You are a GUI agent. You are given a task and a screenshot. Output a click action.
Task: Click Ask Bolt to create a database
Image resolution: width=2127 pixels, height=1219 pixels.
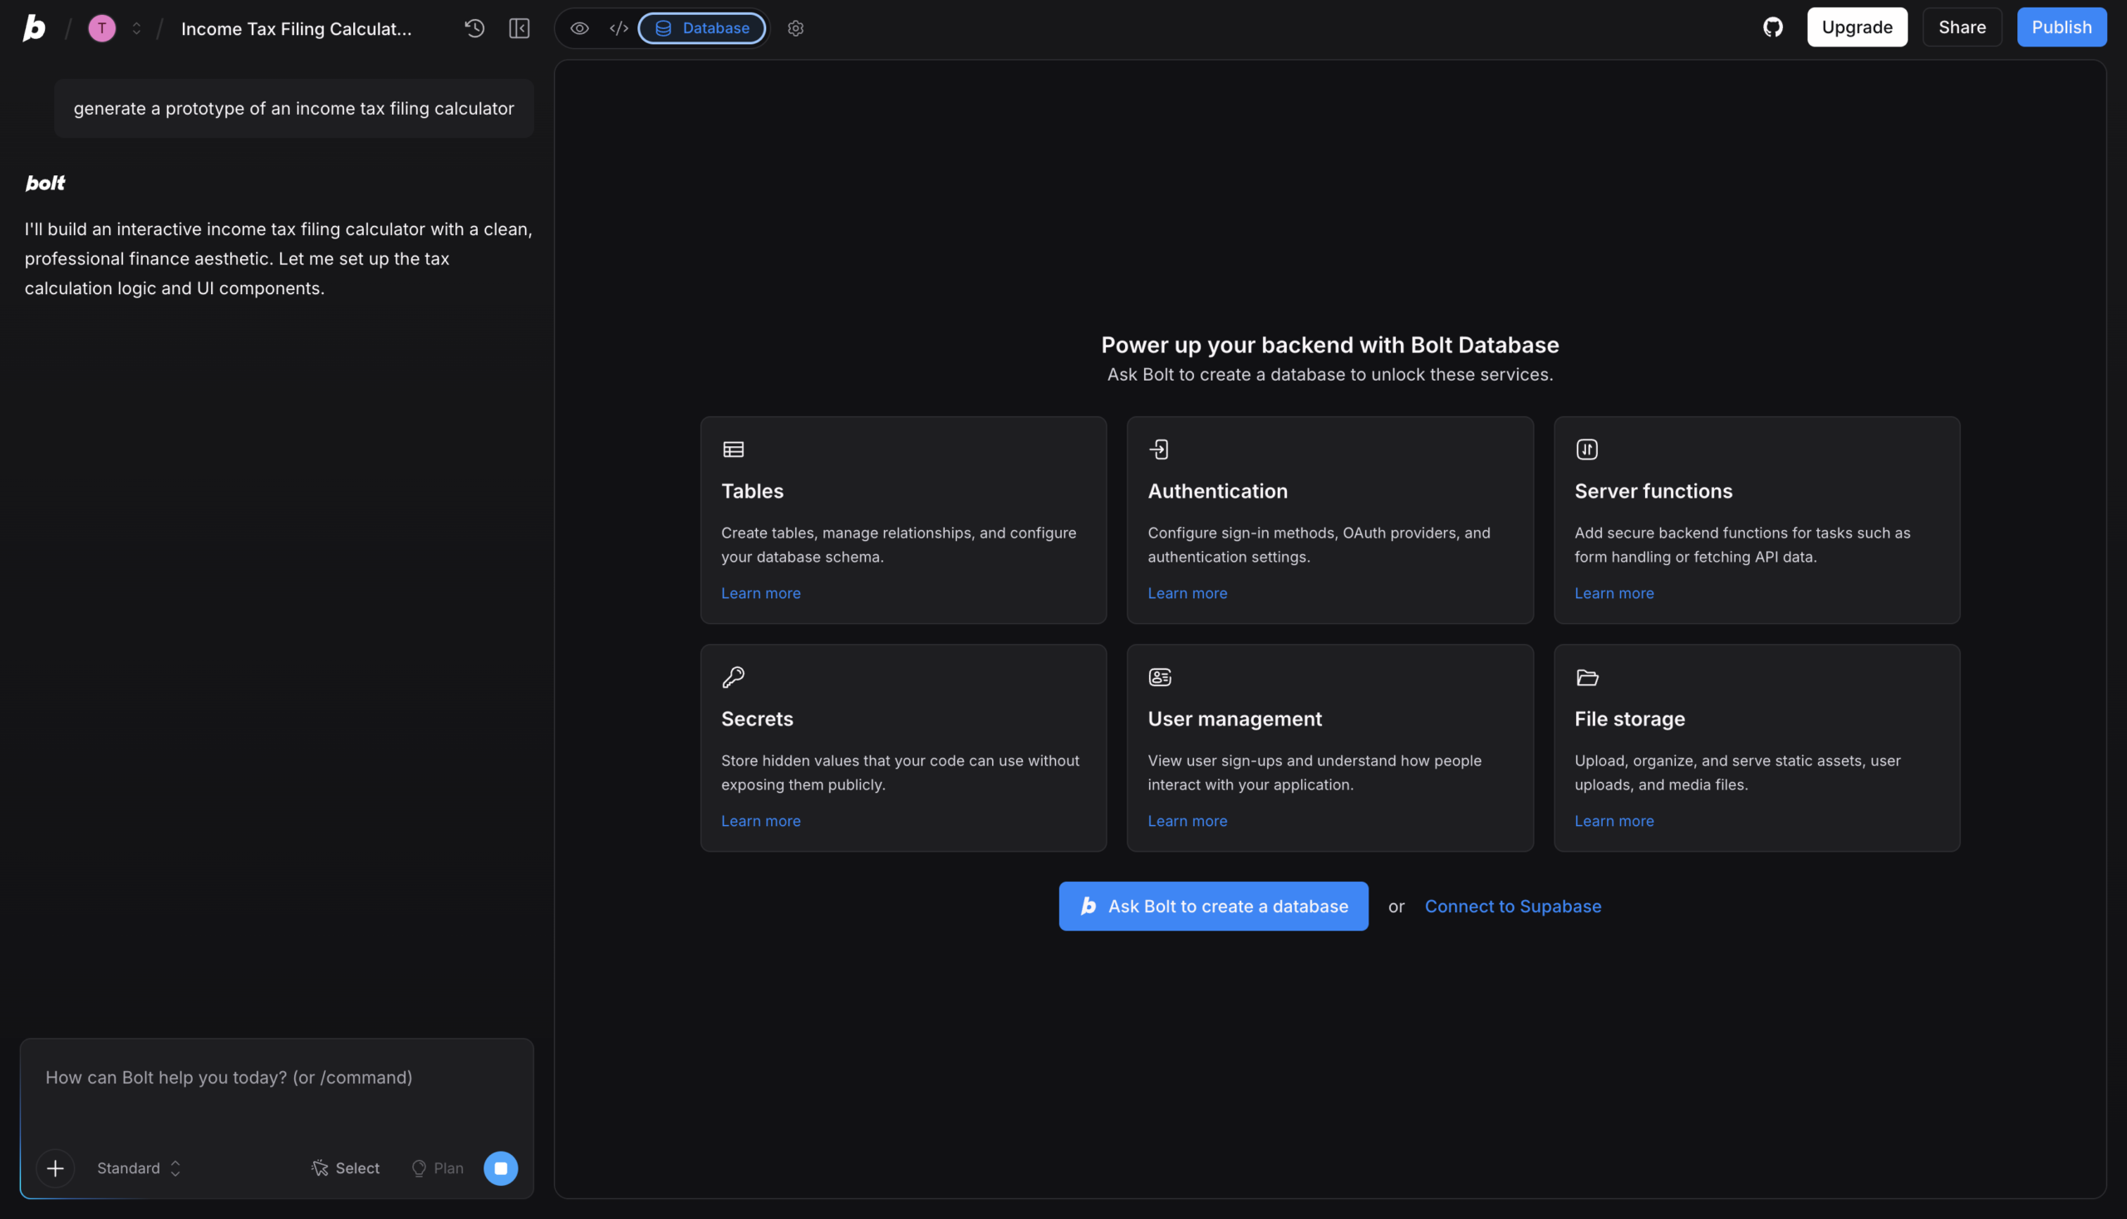tap(1213, 907)
